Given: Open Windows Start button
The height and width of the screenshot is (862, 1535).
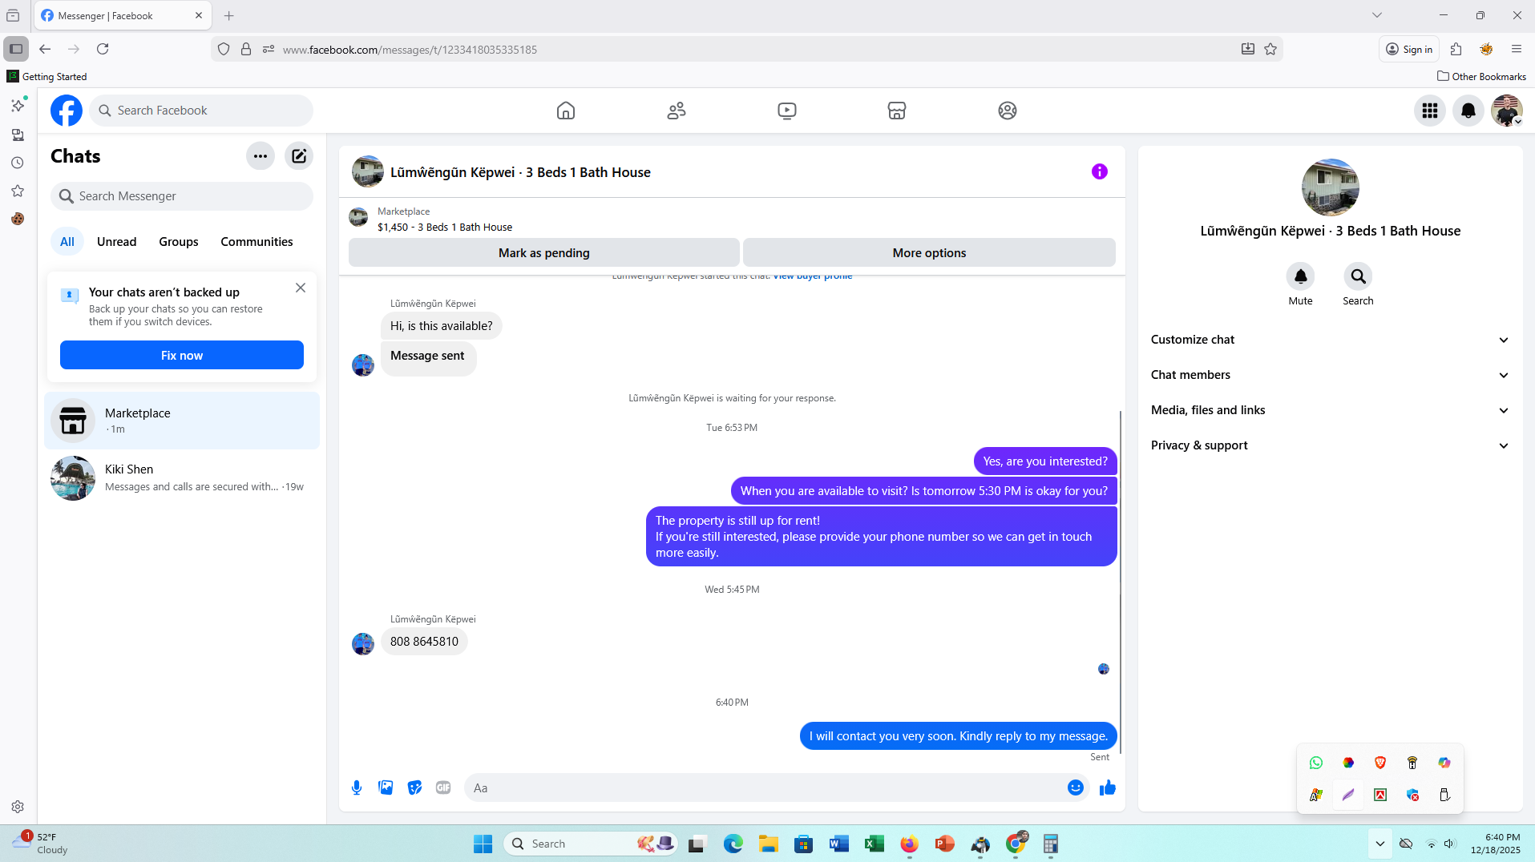Looking at the screenshot, I should click(x=483, y=844).
